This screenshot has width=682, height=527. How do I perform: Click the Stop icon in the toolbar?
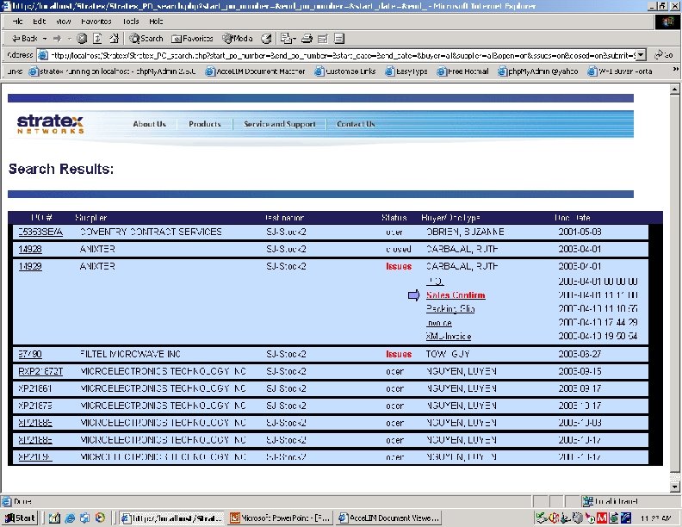click(81, 39)
